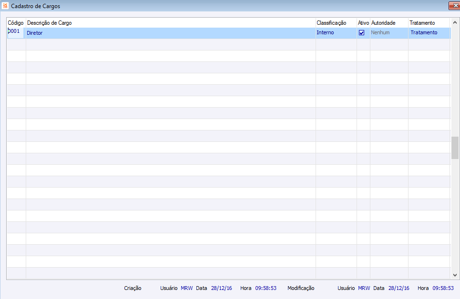
Task: Uncheck the Ativo checkbox for Diretor
Action: point(361,33)
